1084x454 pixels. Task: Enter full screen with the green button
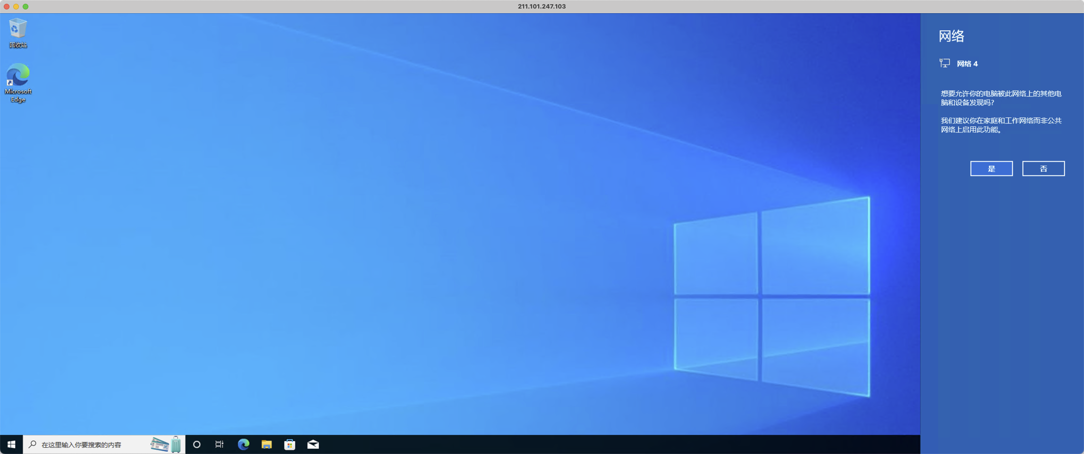26,7
